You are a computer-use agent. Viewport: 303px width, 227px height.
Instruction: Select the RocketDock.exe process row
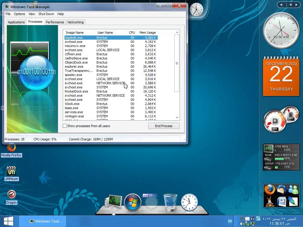pyautogui.click(x=111, y=91)
